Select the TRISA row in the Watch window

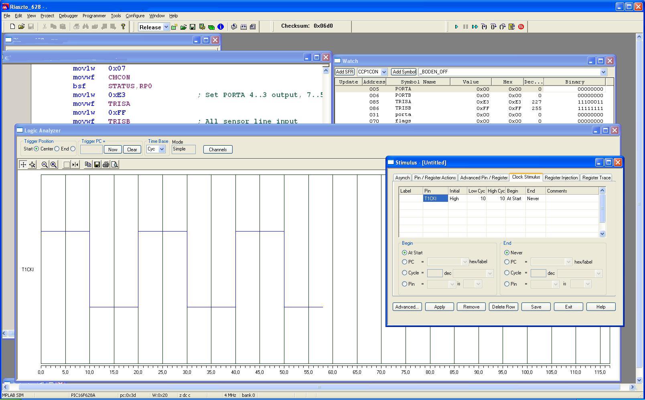tap(475, 102)
